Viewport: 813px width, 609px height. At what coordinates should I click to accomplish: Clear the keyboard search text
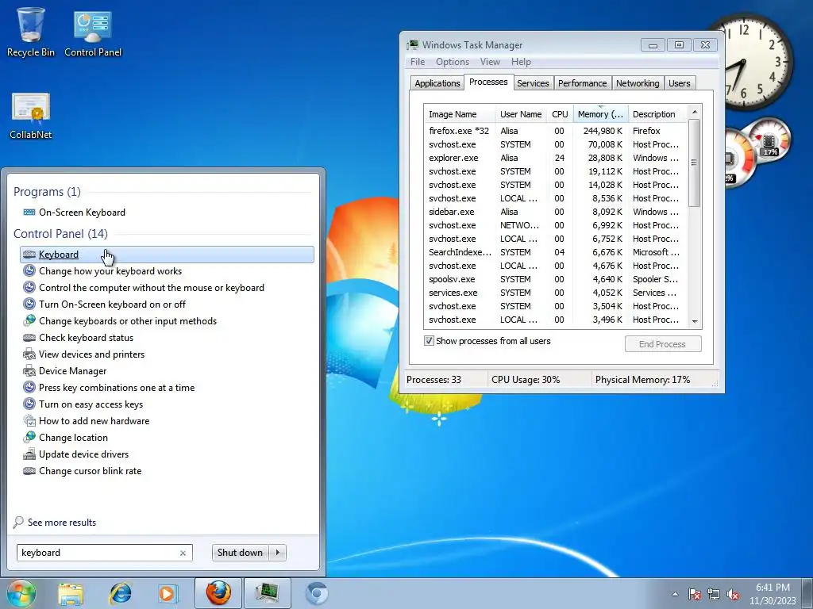click(183, 553)
